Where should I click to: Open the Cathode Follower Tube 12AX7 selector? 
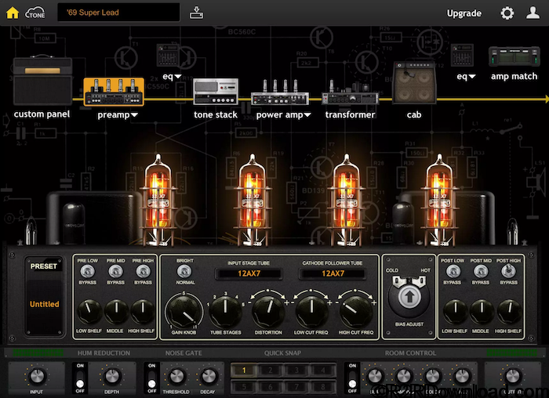333,273
